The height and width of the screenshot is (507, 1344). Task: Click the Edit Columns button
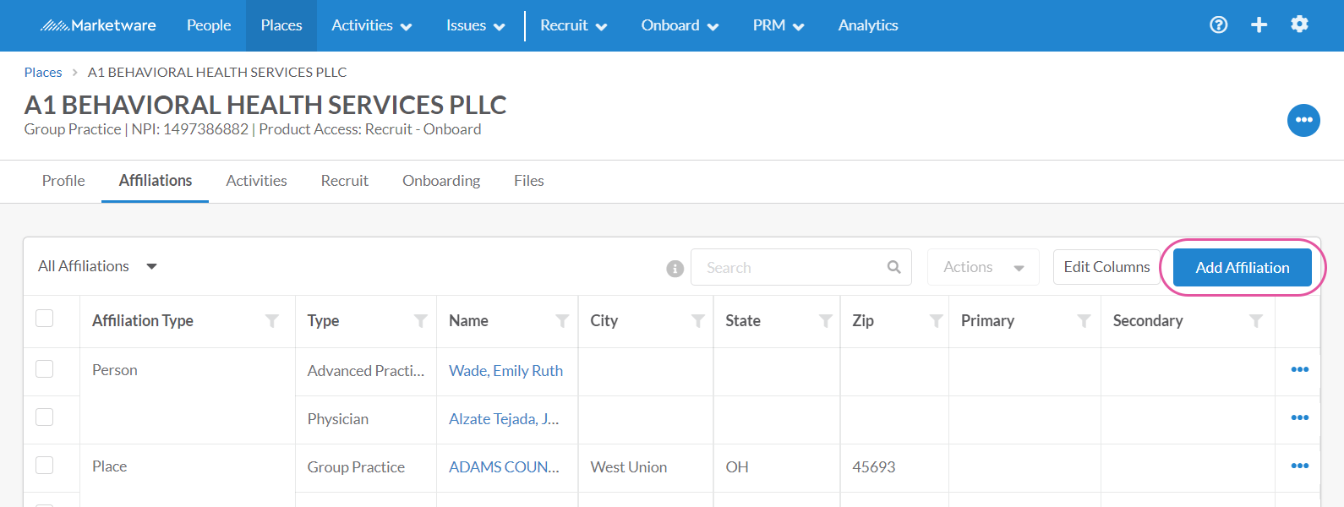1106,267
